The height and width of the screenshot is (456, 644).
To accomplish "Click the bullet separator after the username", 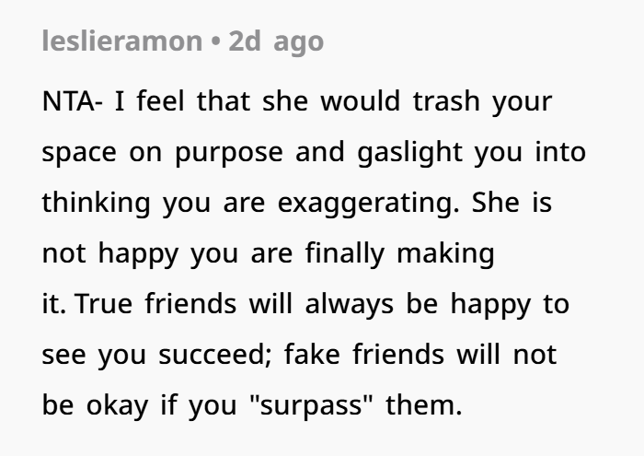I will point(215,42).
